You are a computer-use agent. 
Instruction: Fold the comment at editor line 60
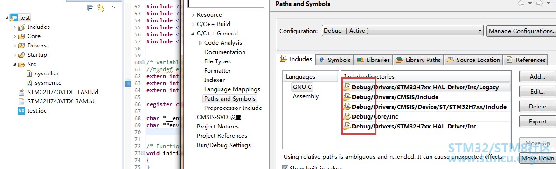click(143, 62)
